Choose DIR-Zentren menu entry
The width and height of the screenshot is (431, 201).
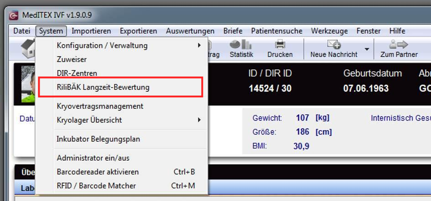122,74
